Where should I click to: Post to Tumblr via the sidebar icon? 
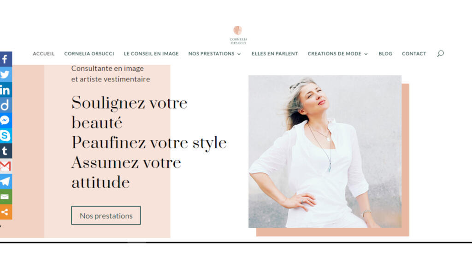pos(6,151)
